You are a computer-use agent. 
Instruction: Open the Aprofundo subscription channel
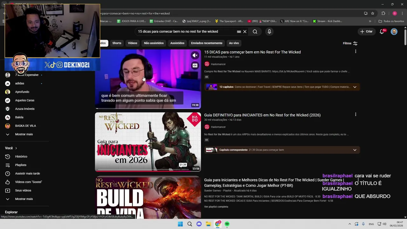pos(22,92)
